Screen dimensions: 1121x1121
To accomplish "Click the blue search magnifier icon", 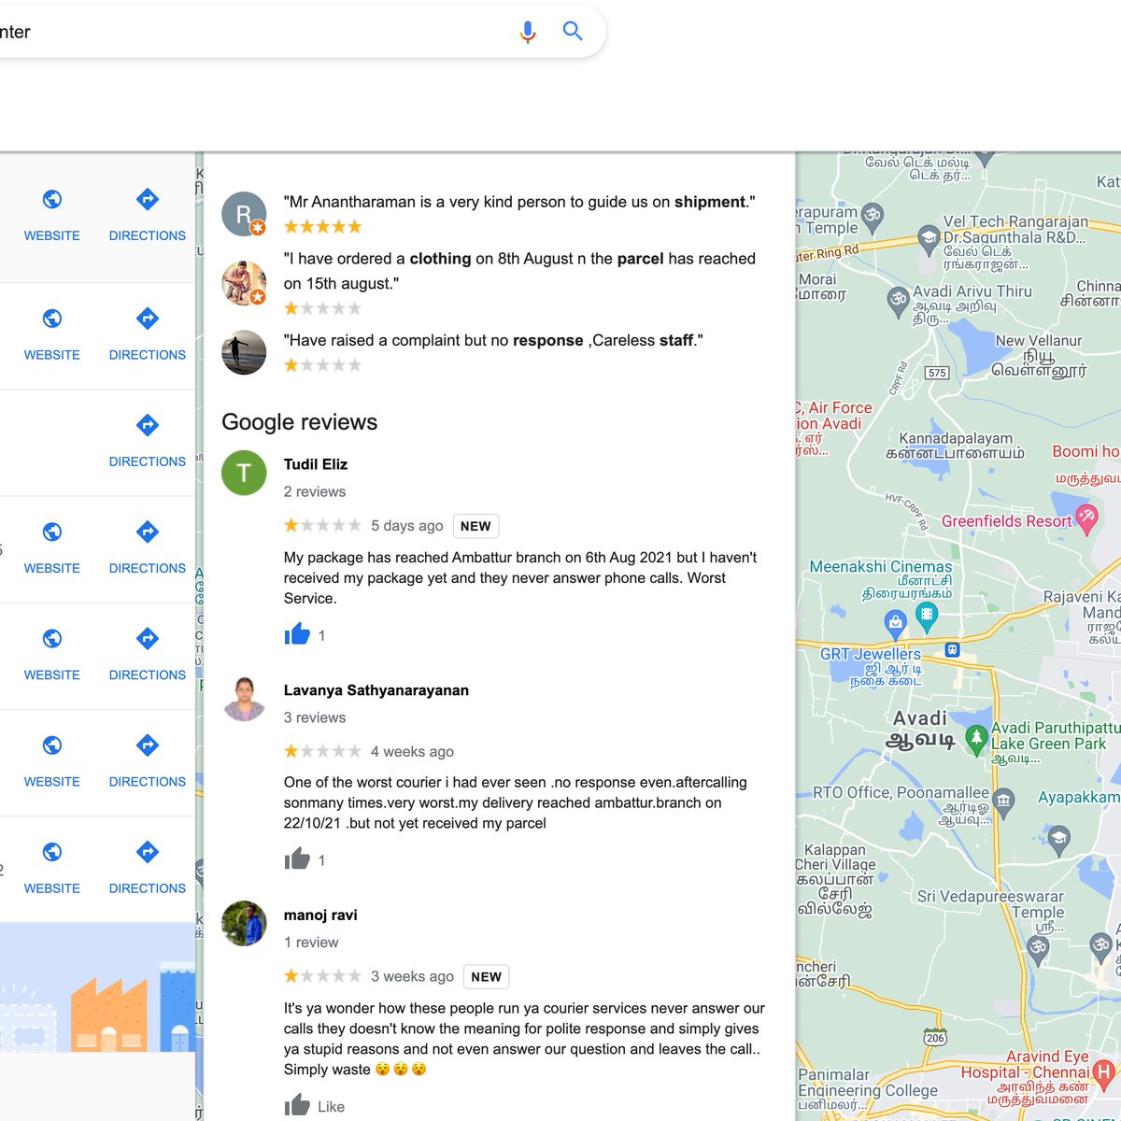I will coord(573,31).
